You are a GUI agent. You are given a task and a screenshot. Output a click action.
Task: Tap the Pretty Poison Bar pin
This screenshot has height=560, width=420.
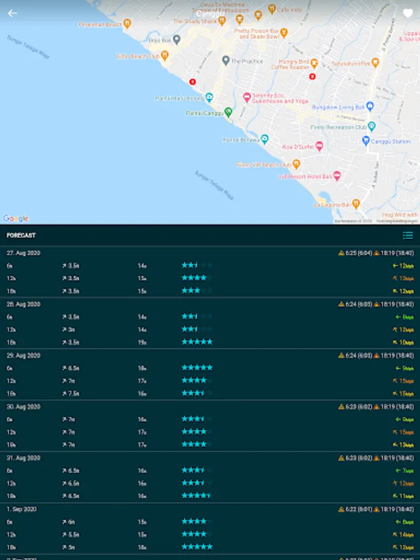coord(284,33)
